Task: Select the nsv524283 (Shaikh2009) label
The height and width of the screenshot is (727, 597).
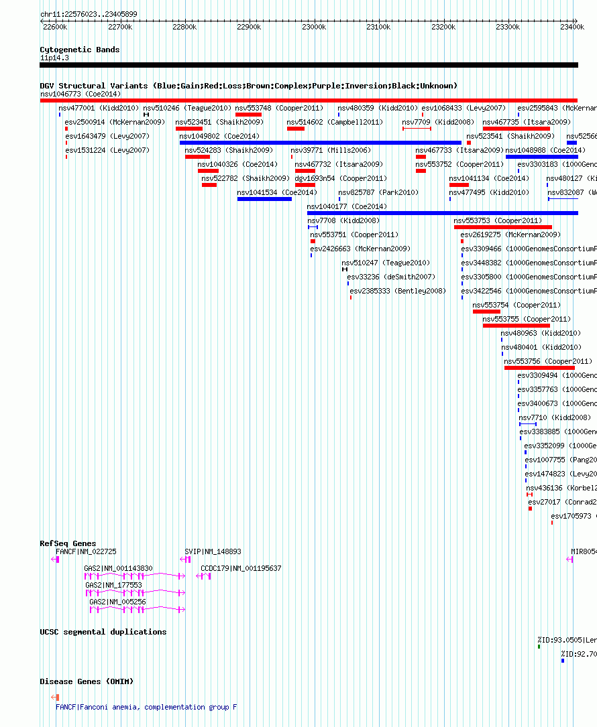Action: click(x=229, y=150)
